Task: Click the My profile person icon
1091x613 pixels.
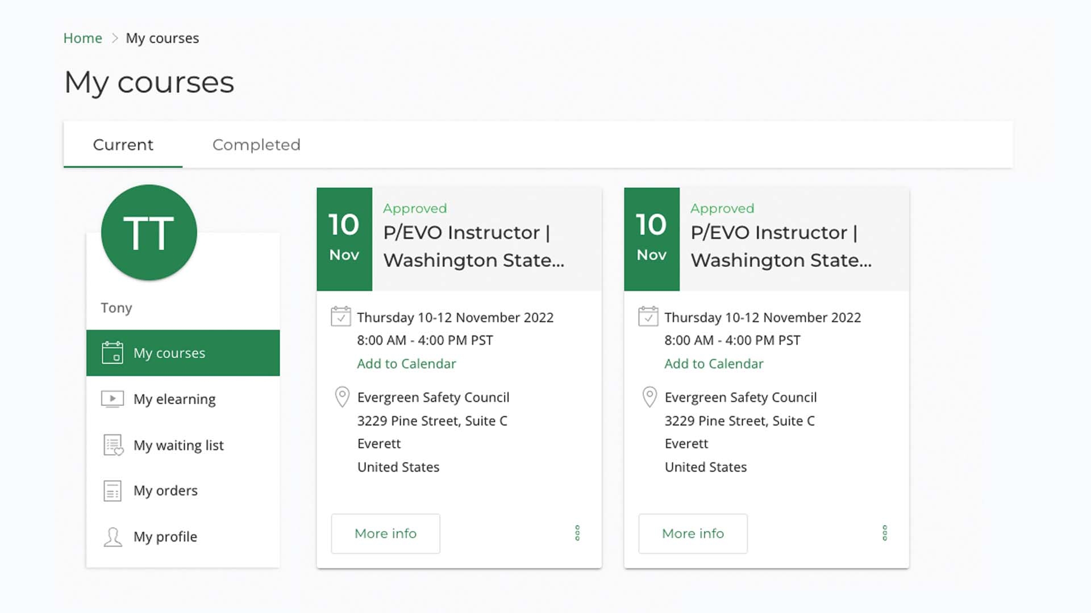Action: point(113,536)
